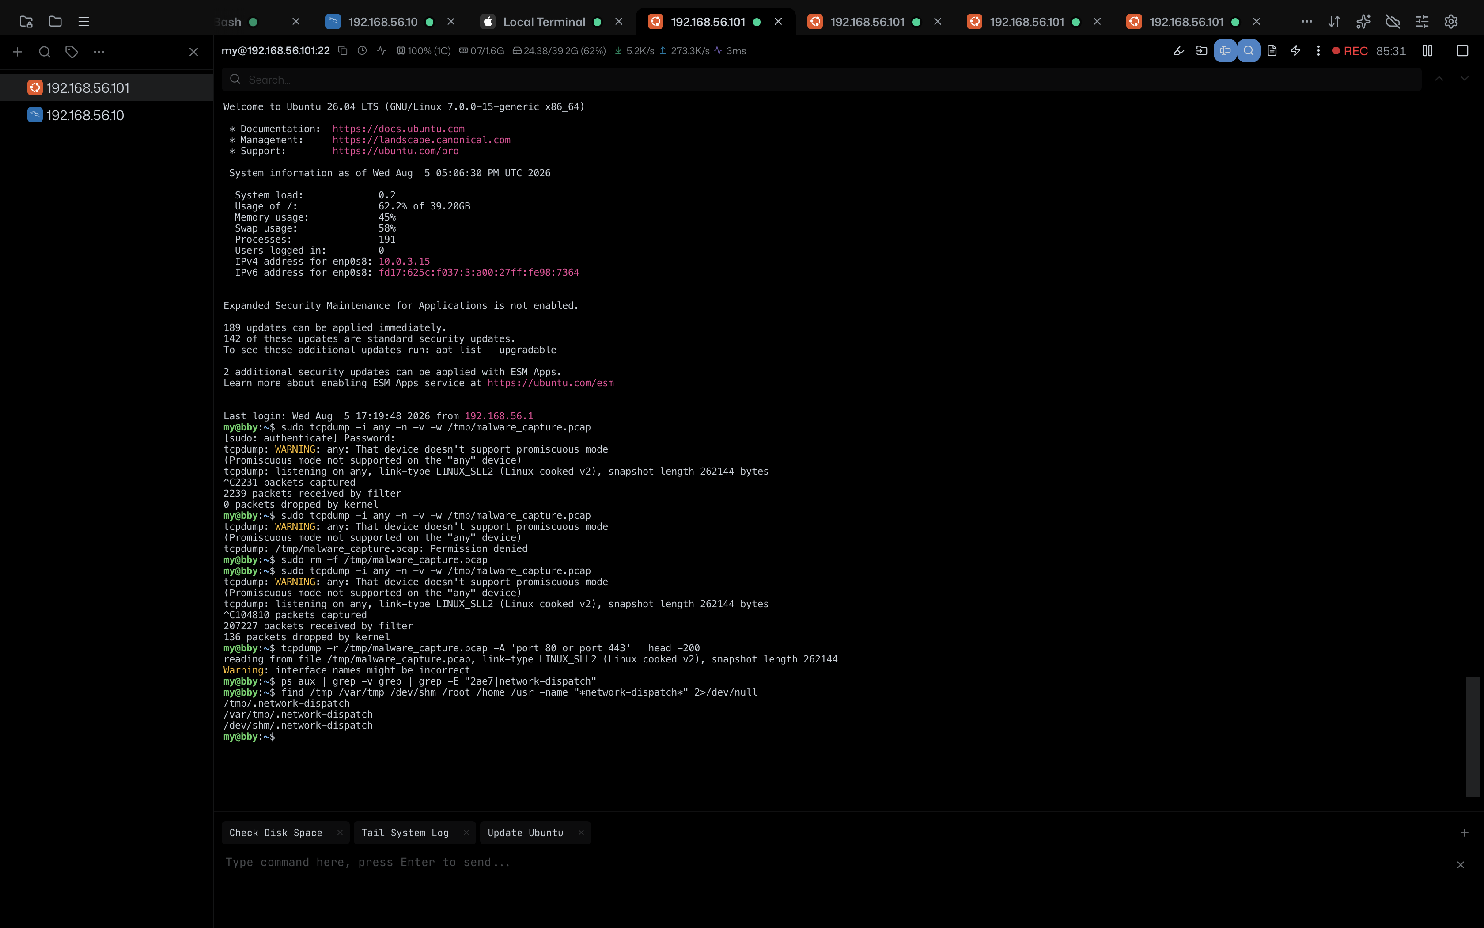Screen dimensions: 1484x928
Task: Show the activity monitor pulse icon
Action: click(x=382, y=51)
